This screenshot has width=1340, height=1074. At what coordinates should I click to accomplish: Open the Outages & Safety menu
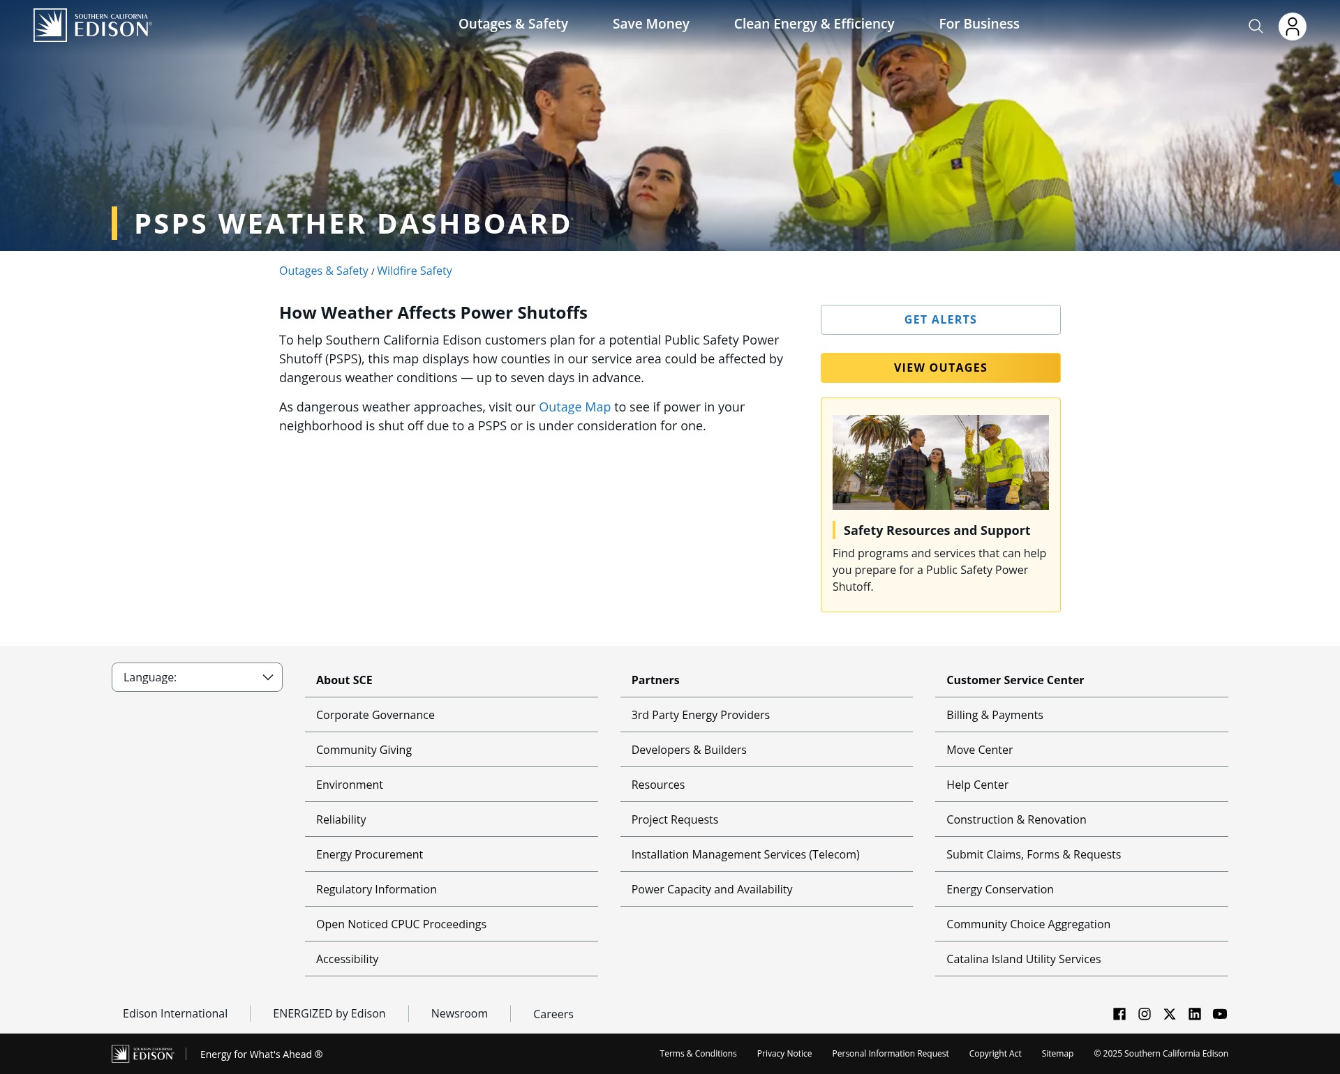pos(513,24)
